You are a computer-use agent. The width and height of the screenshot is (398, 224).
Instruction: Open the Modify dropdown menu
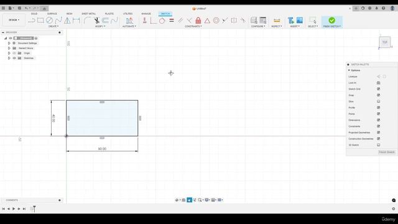pyautogui.click(x=100, y=26)
